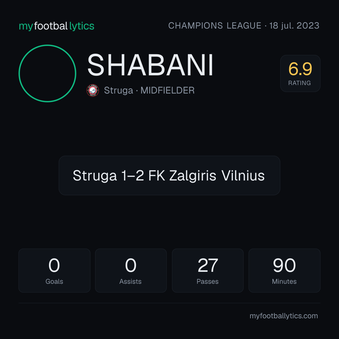Click the green player avatar circle
Viewport: 339px width, 339px height.
[x=47, y=73]
